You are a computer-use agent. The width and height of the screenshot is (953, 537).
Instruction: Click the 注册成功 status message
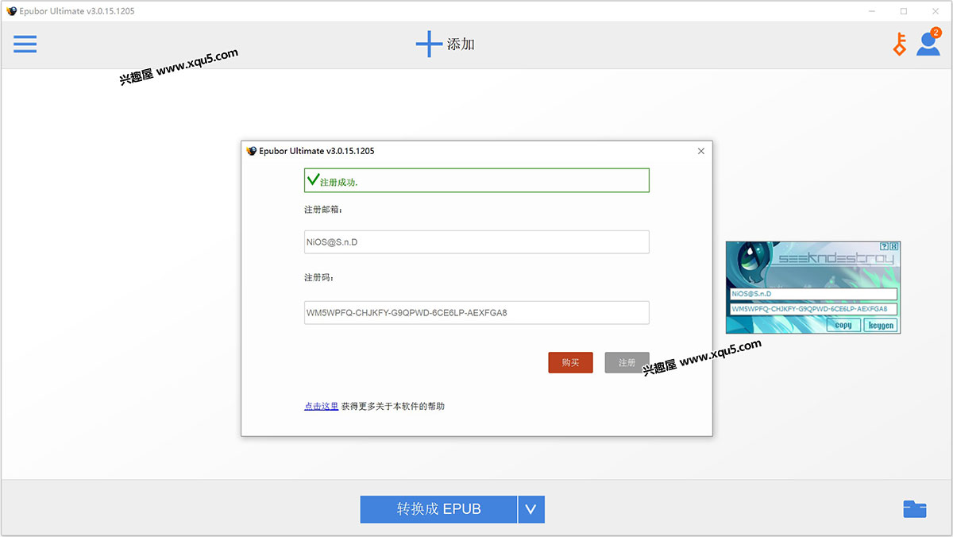coord(476,180)
